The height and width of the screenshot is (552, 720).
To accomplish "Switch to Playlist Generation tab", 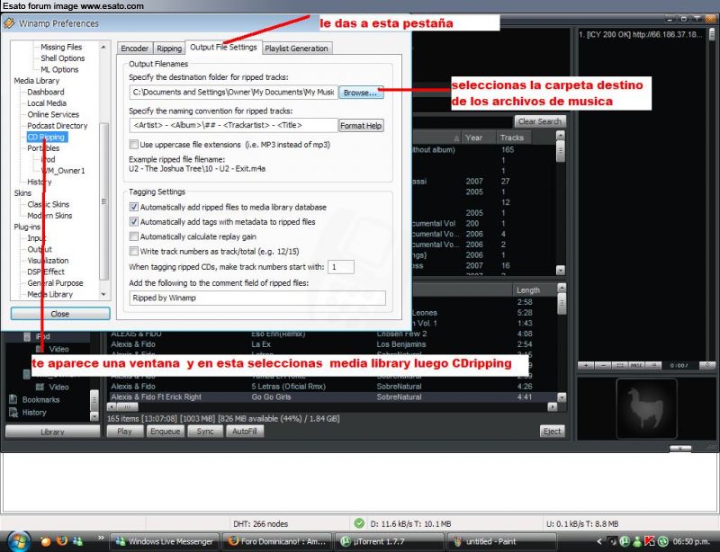I will pyautogui.click(x=297, y=49).
